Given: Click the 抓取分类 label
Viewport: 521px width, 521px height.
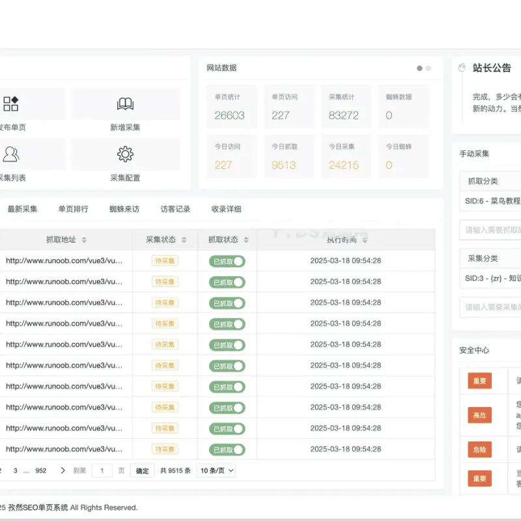Looking at the screenshot, I should 483,181.
